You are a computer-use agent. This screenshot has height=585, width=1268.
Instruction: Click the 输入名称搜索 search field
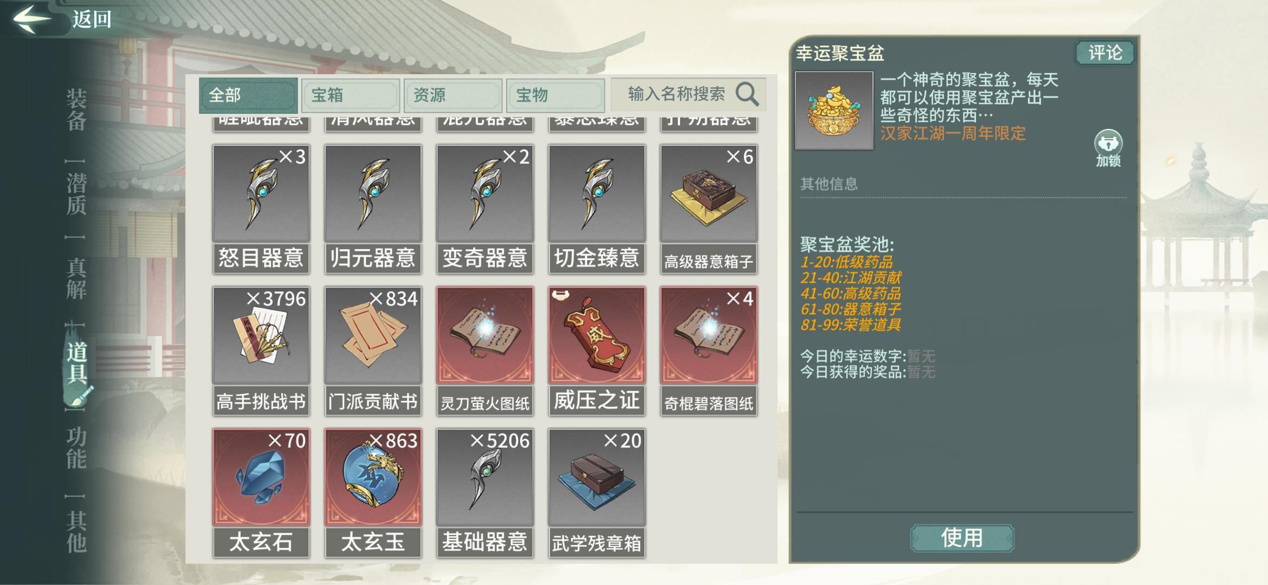pos(688,94)
